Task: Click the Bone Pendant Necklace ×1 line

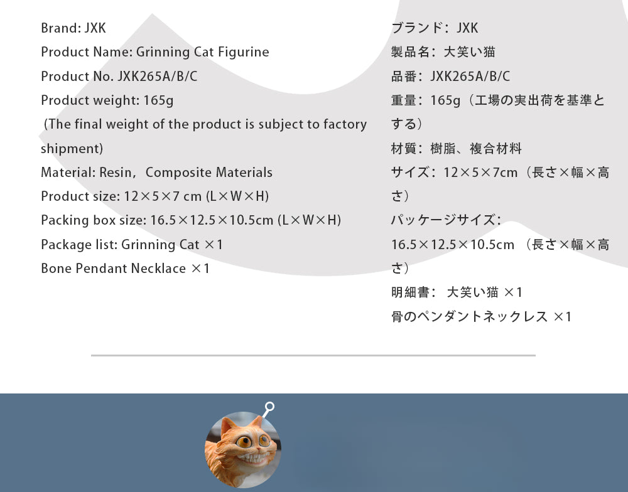Action: click(x=126, y=268)
